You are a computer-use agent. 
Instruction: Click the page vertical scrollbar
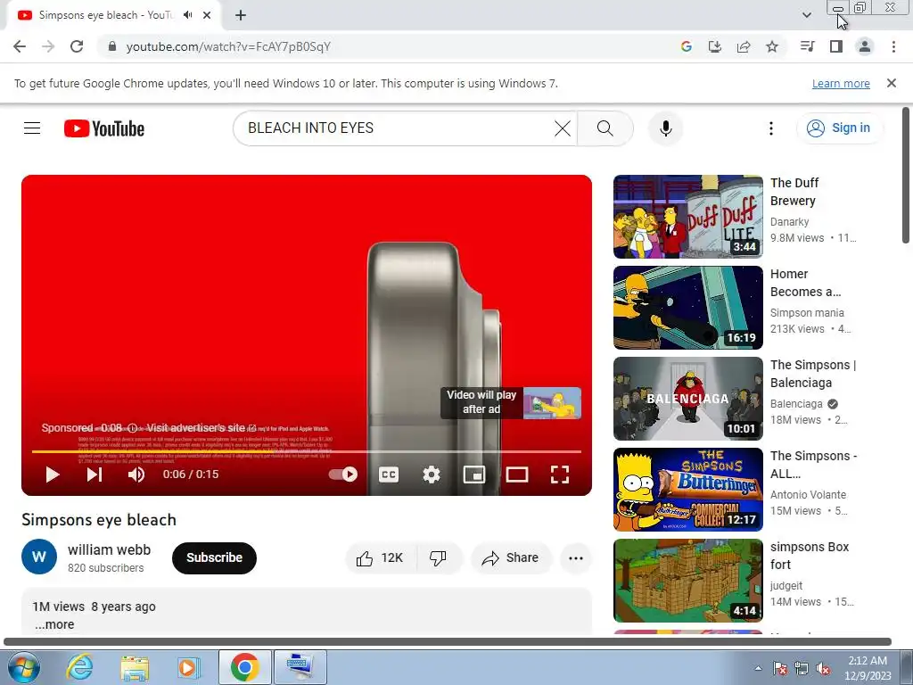pos(906,175)
